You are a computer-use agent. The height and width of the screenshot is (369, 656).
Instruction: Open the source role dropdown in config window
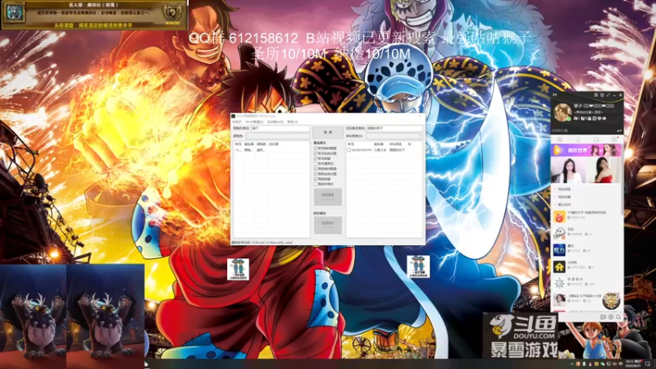[278, 136]
